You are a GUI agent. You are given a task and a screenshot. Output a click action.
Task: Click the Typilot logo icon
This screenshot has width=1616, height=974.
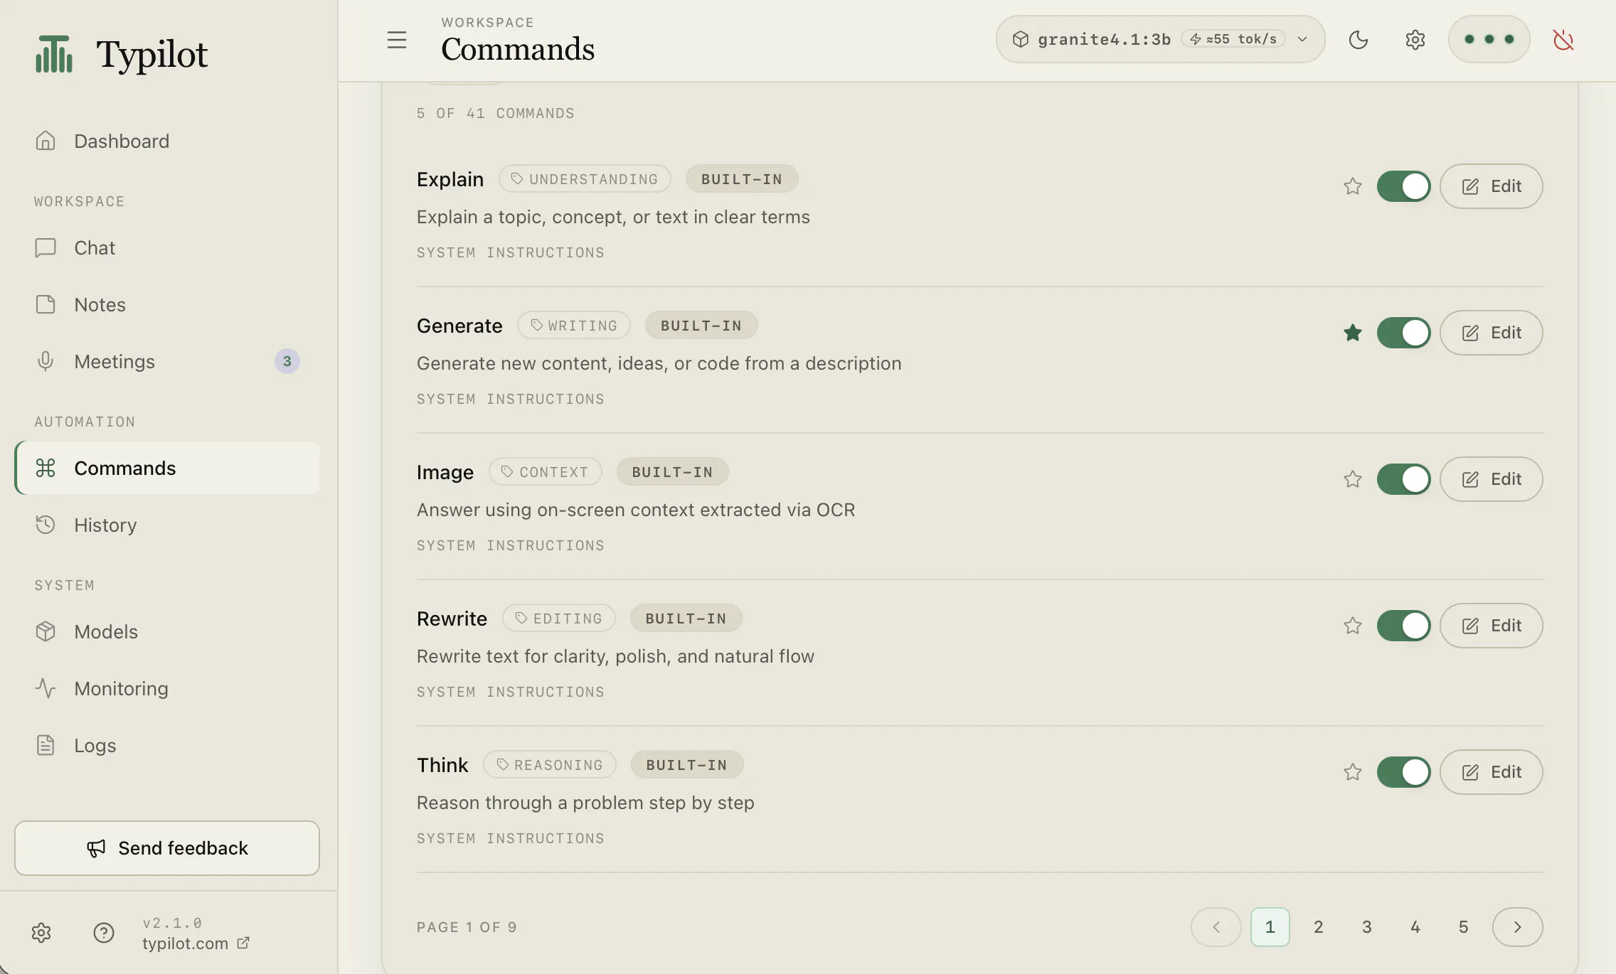coord(54,54)
